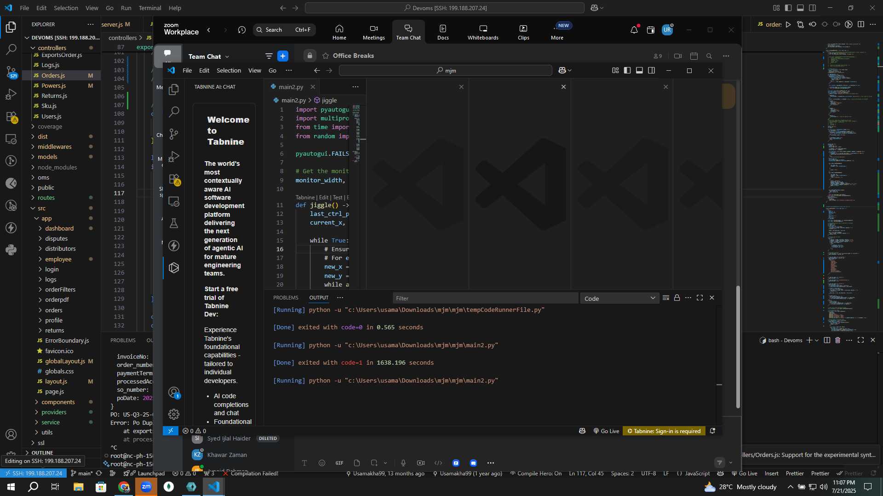Expand Team Chat dropdown arrow
This screenshot has width=883, height=496.
227,57
